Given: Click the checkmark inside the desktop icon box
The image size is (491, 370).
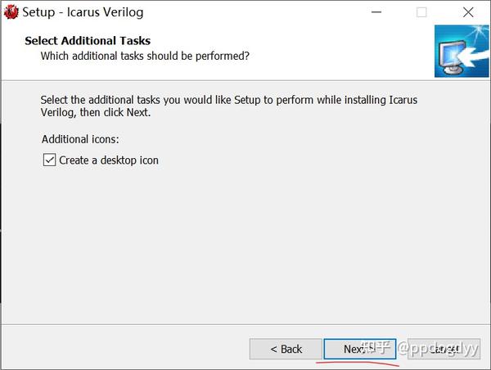Looking at the screenshot, I should 49,160.
